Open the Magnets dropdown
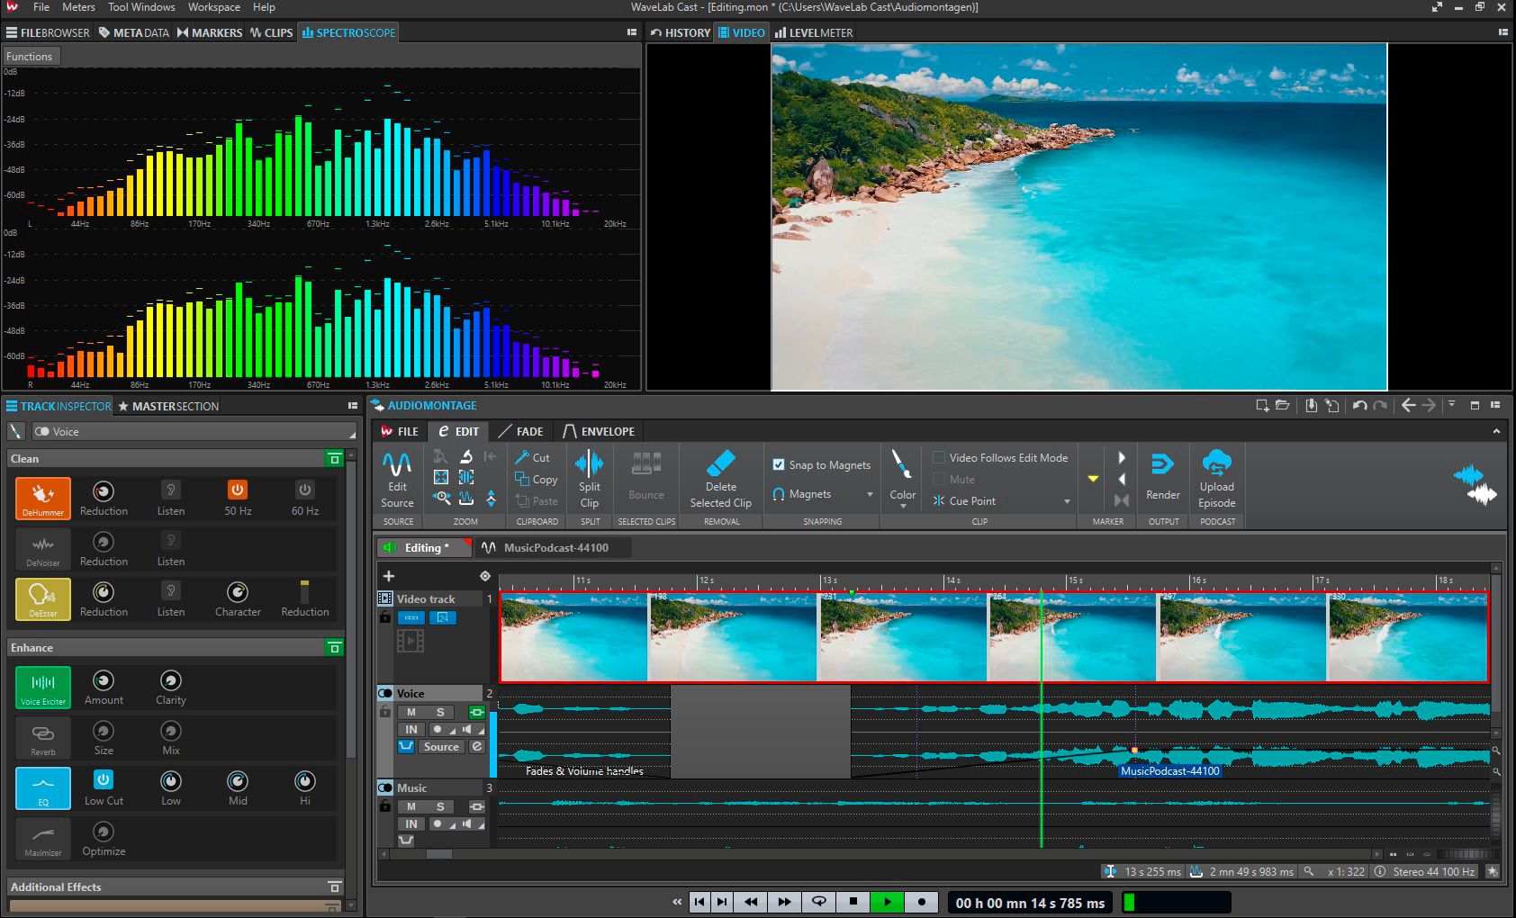The width and height of the screenshot is (1516, 918). tap(868, 493)
